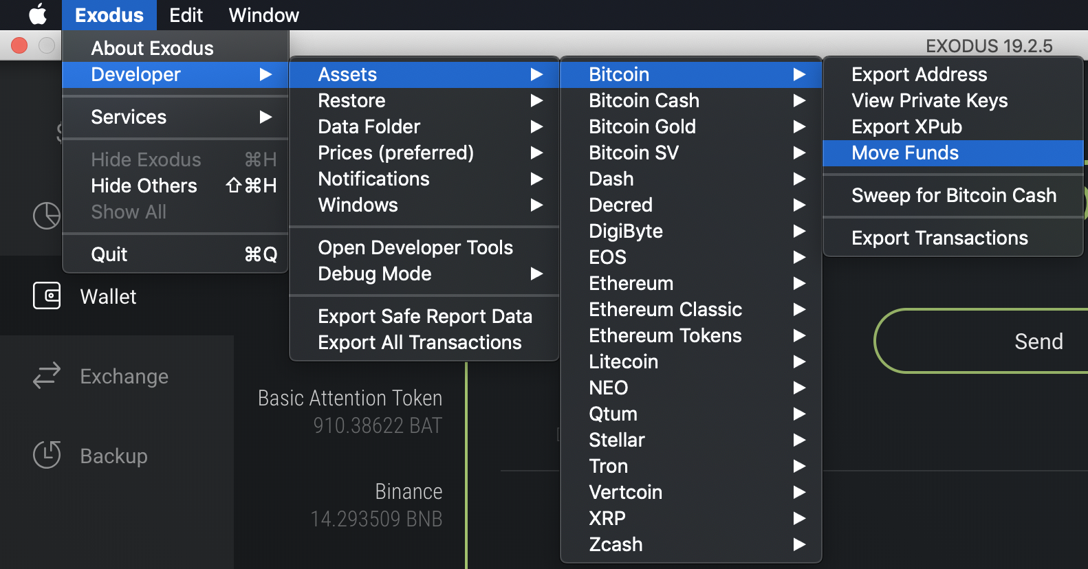Click the 14.293509 BNB balance

click(376, 519)
